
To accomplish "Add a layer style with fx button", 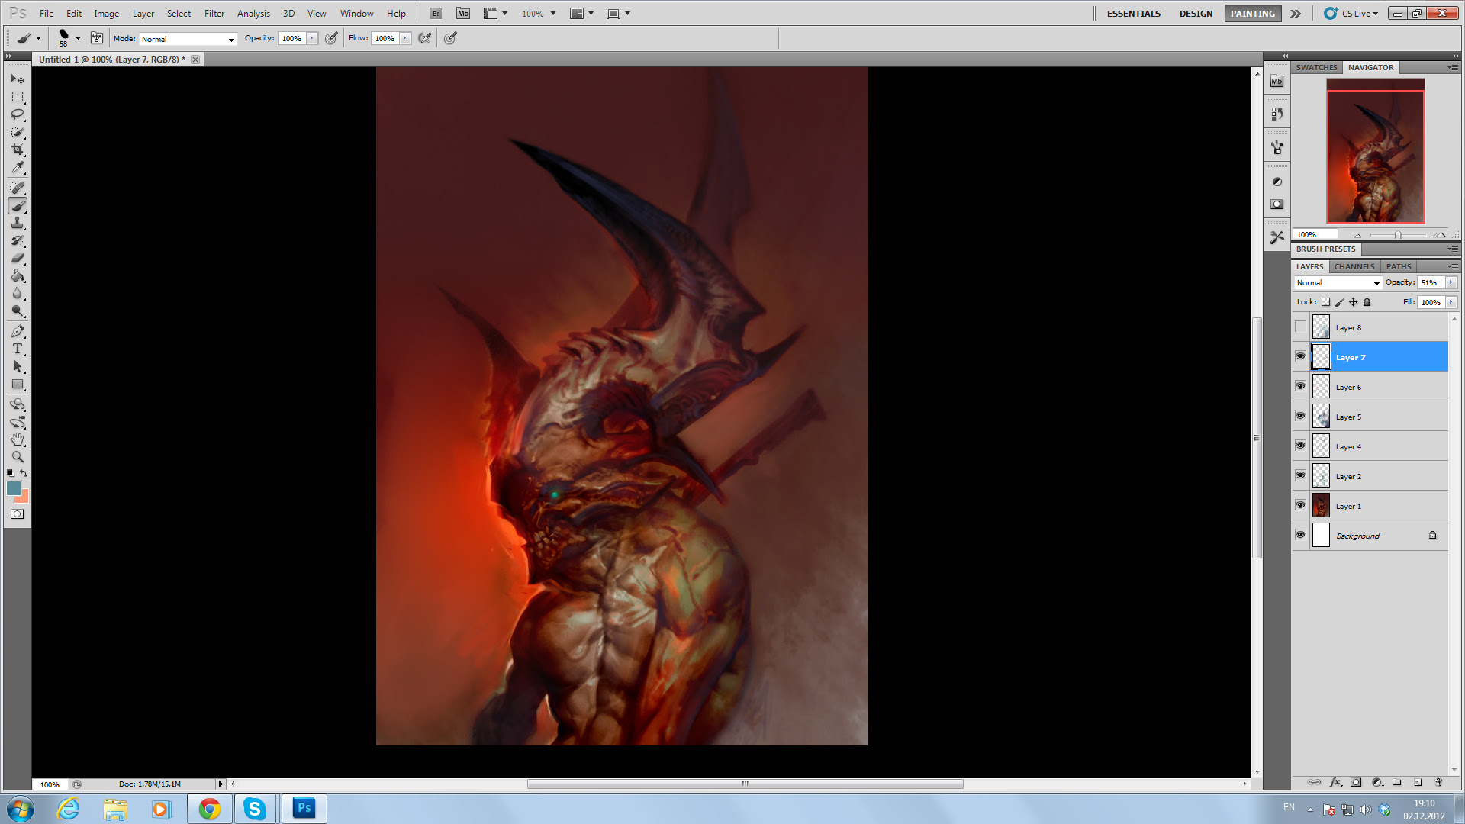I will click(1335, 782).
